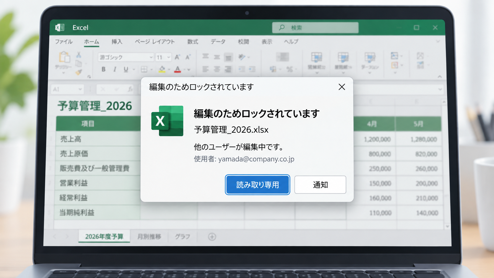Click the vertical scrollbar down arrow
494x278 pixels.
click(x=447, y=226)
